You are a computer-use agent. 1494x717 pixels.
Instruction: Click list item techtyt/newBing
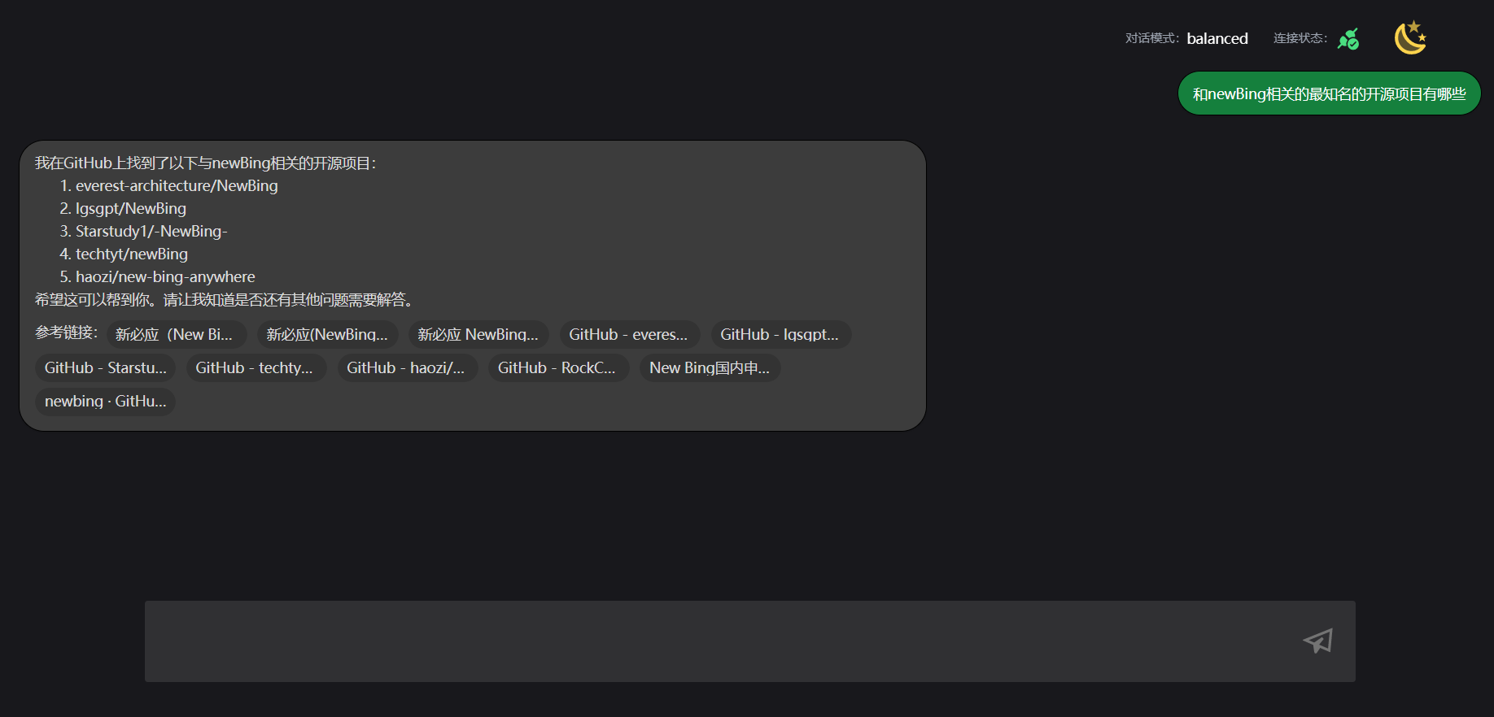pos(132,254)
